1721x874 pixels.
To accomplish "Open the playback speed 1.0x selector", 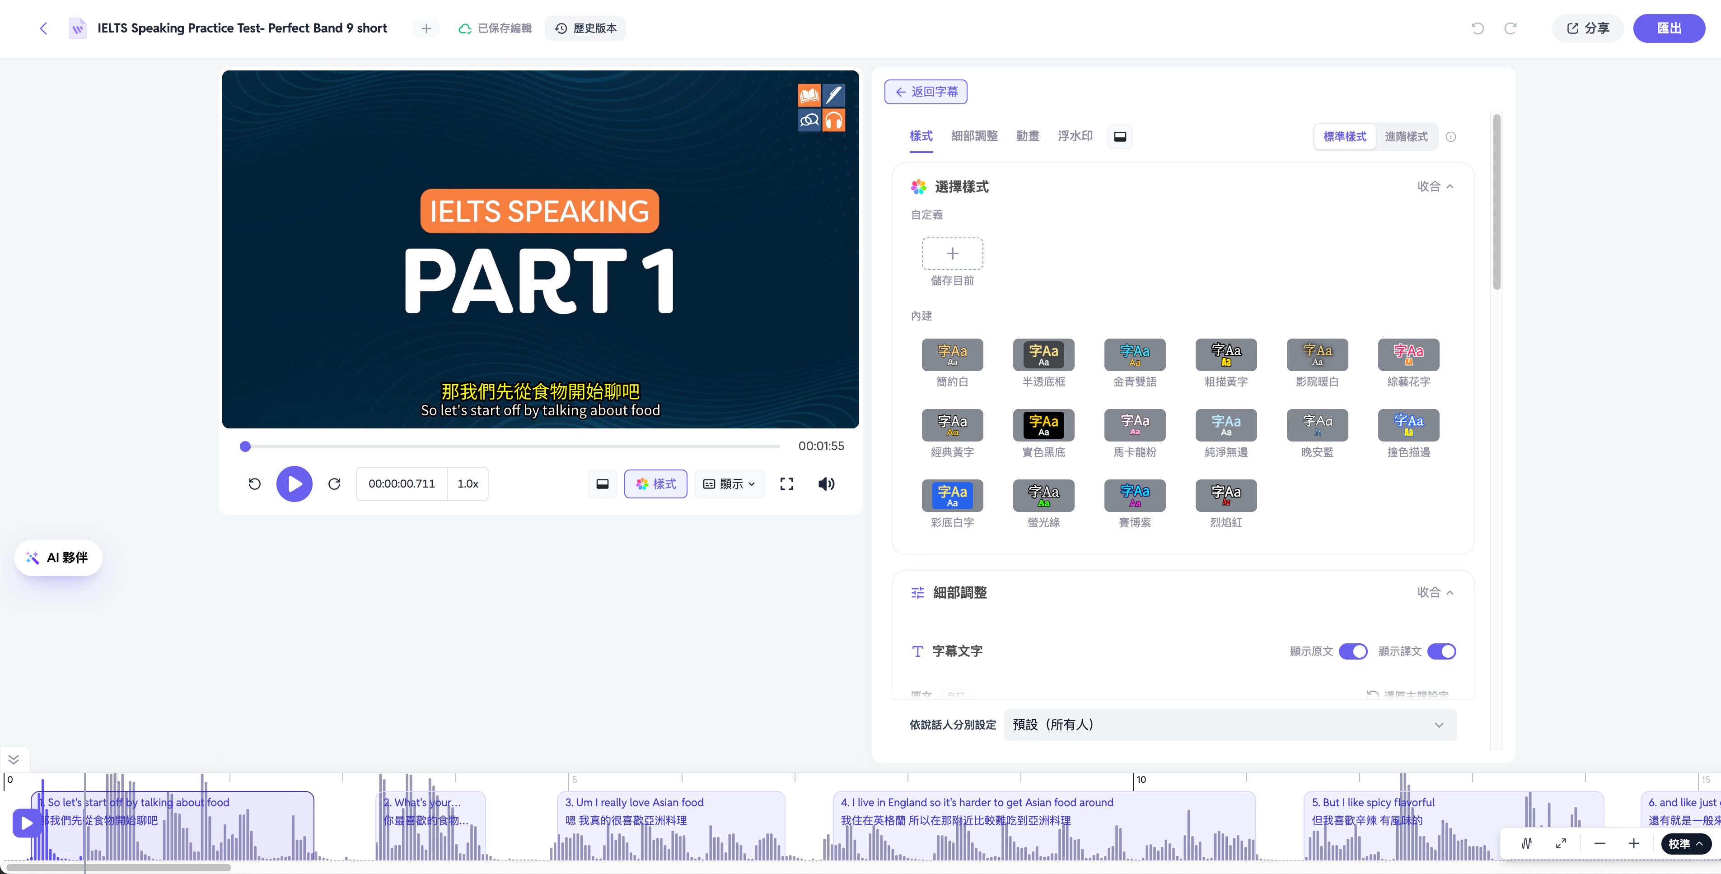I will tap(468, 484).
